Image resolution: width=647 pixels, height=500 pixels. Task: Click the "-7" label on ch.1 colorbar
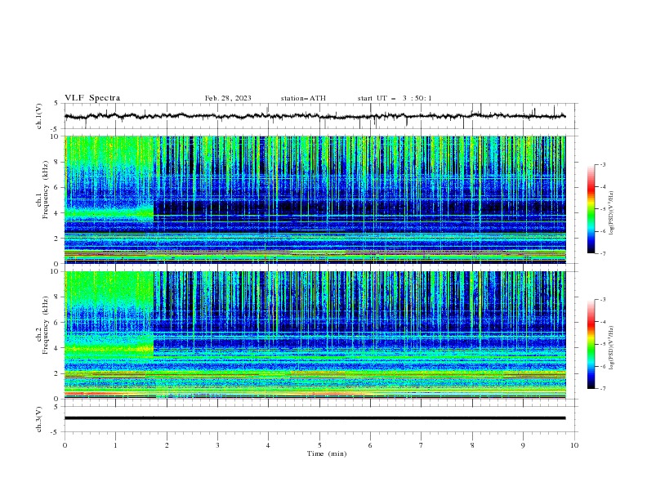click(603, 253)
